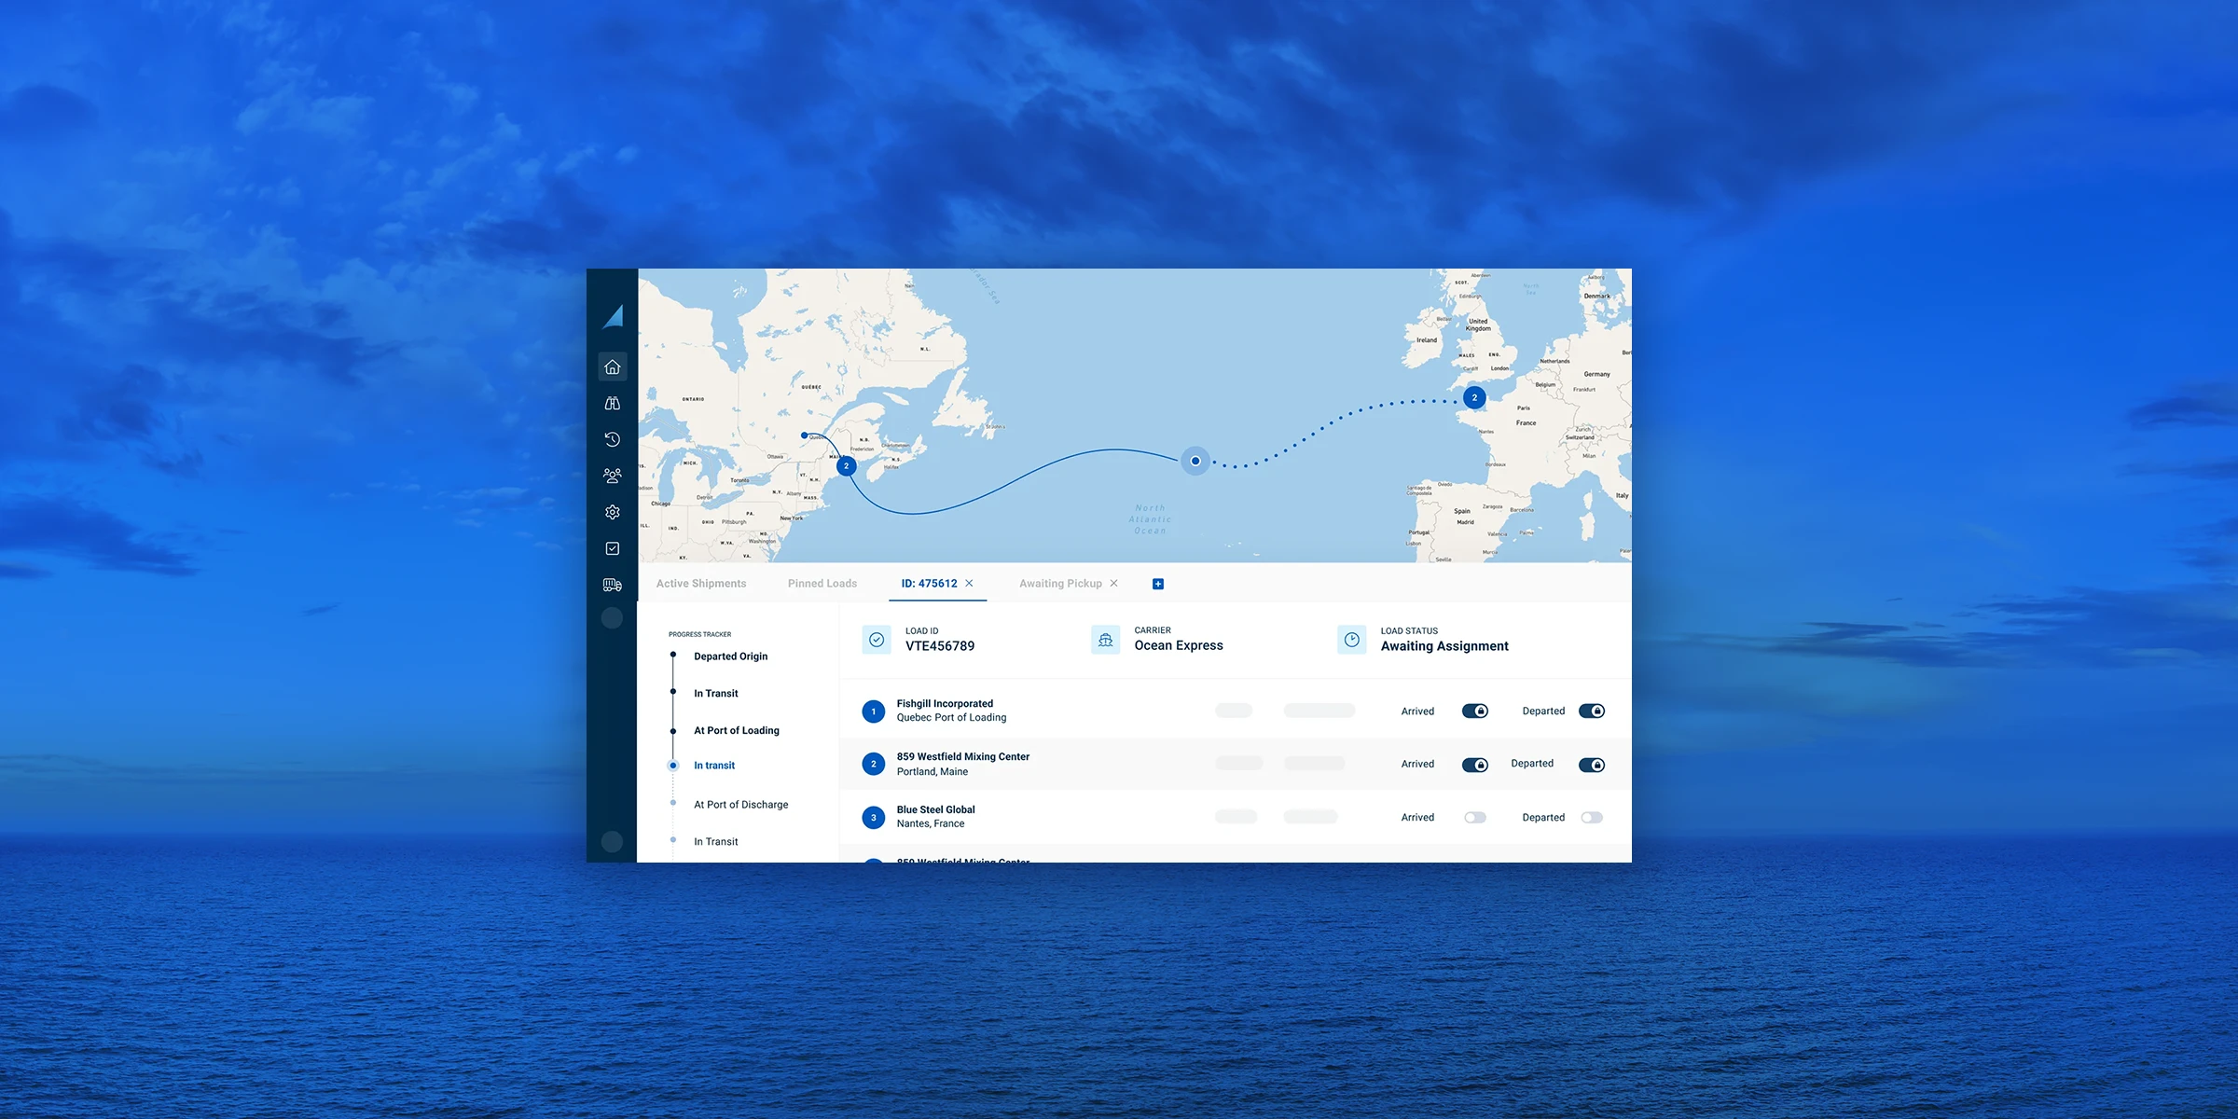Click the truck shipments icon in sidebar

[612, 585]
